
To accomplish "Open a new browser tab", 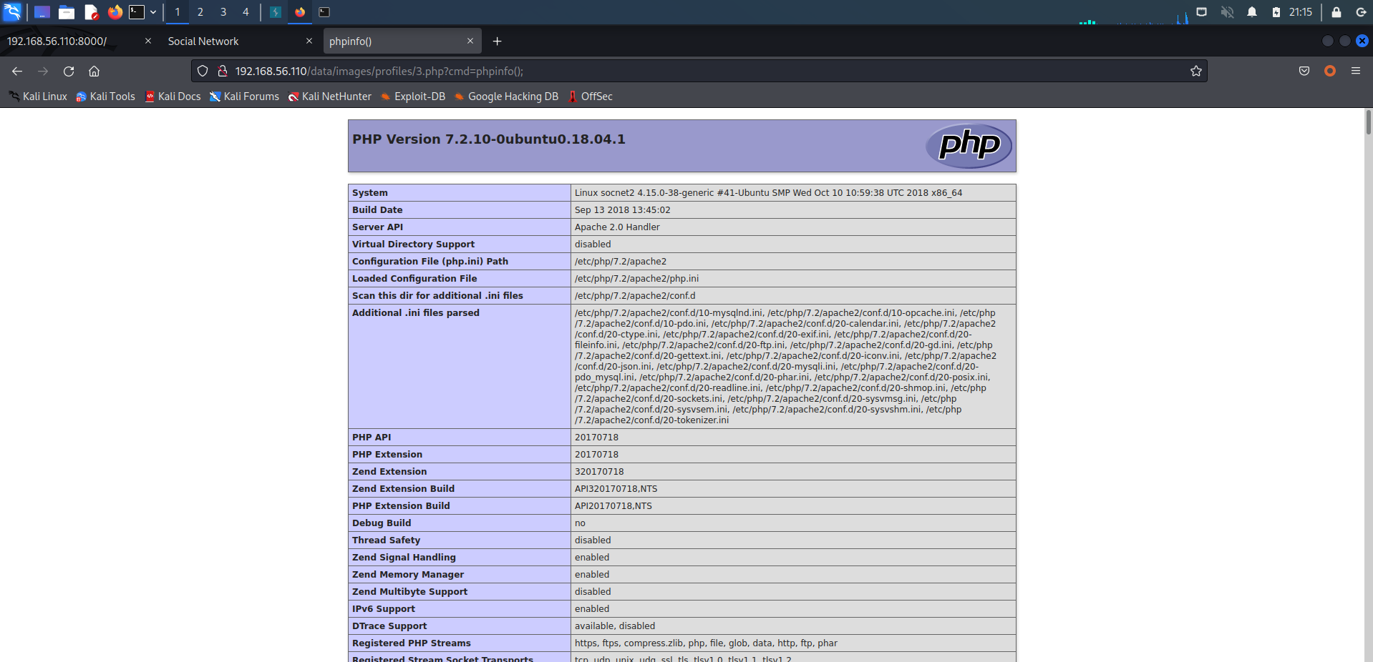I will [x=497, y=41].
